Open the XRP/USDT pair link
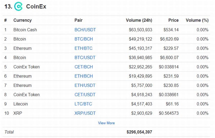The height and width of the screenshot is (138, 215). 85,113
